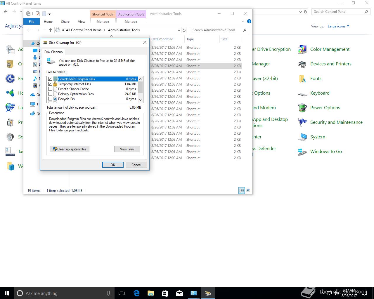Click the Explorer help icon
Viewport: 374px width, 299px height.
point(249,21)
